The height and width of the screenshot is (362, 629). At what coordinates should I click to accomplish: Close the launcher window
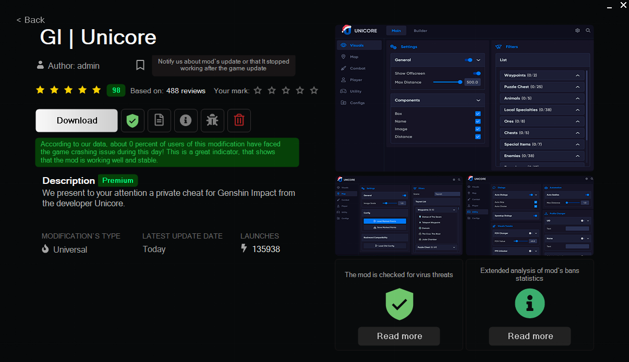tap(623, 5)
